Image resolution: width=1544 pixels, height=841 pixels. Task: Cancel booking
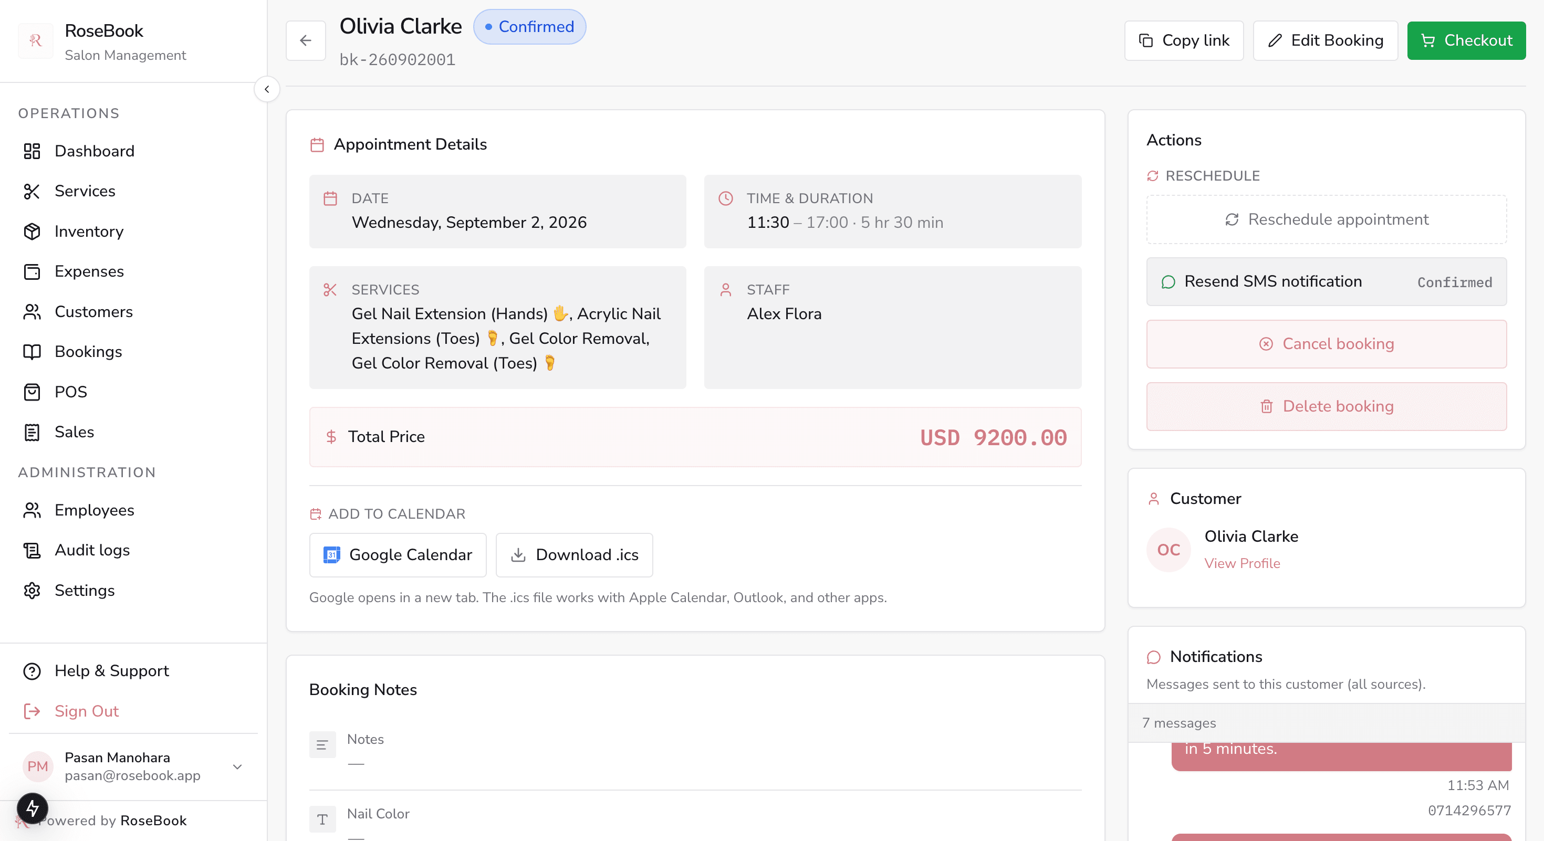[x=1326, y=344]
